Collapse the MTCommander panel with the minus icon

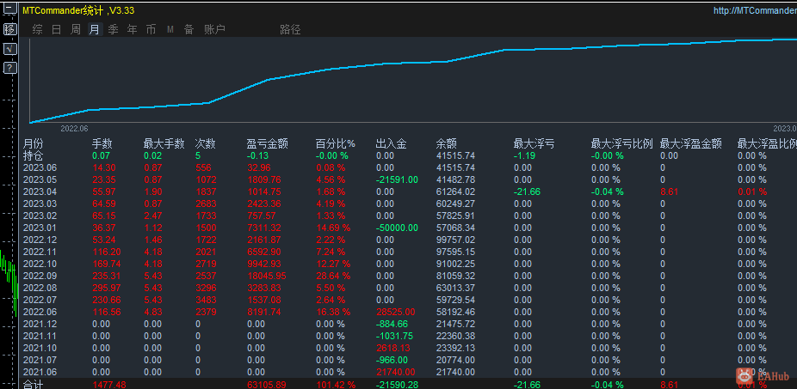(x=9, y=8)
